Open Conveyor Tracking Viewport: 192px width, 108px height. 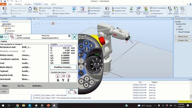pos(119,8)
